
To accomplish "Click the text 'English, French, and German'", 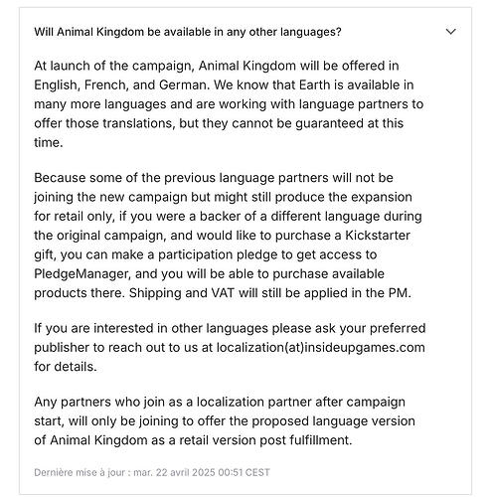I will tap(121, 85).
